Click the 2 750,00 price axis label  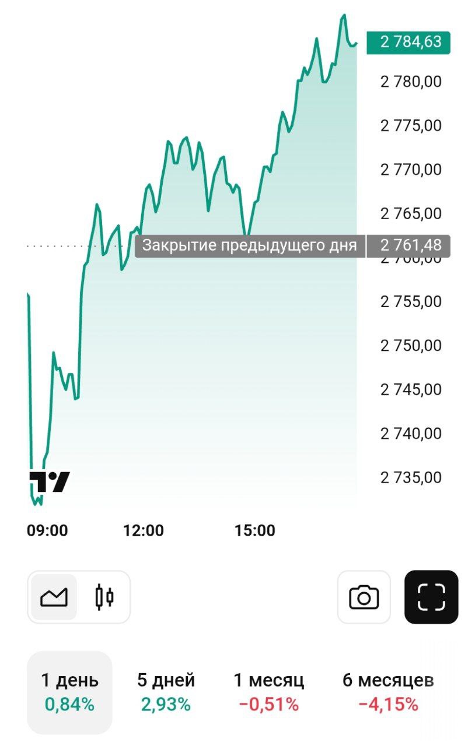[x=411, y=346]
